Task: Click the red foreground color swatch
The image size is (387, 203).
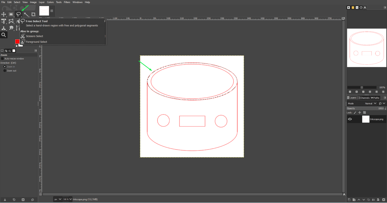Action: pyautogui.click(x=17, y=41)
